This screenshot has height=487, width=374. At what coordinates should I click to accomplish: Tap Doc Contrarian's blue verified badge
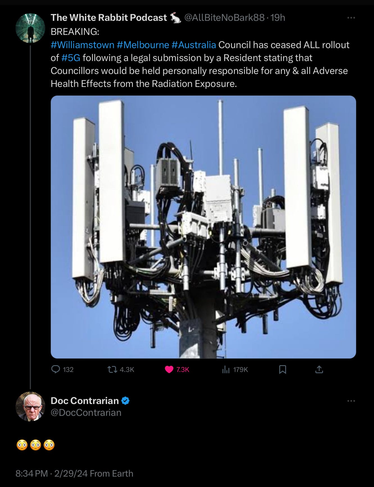pos(125,401)
